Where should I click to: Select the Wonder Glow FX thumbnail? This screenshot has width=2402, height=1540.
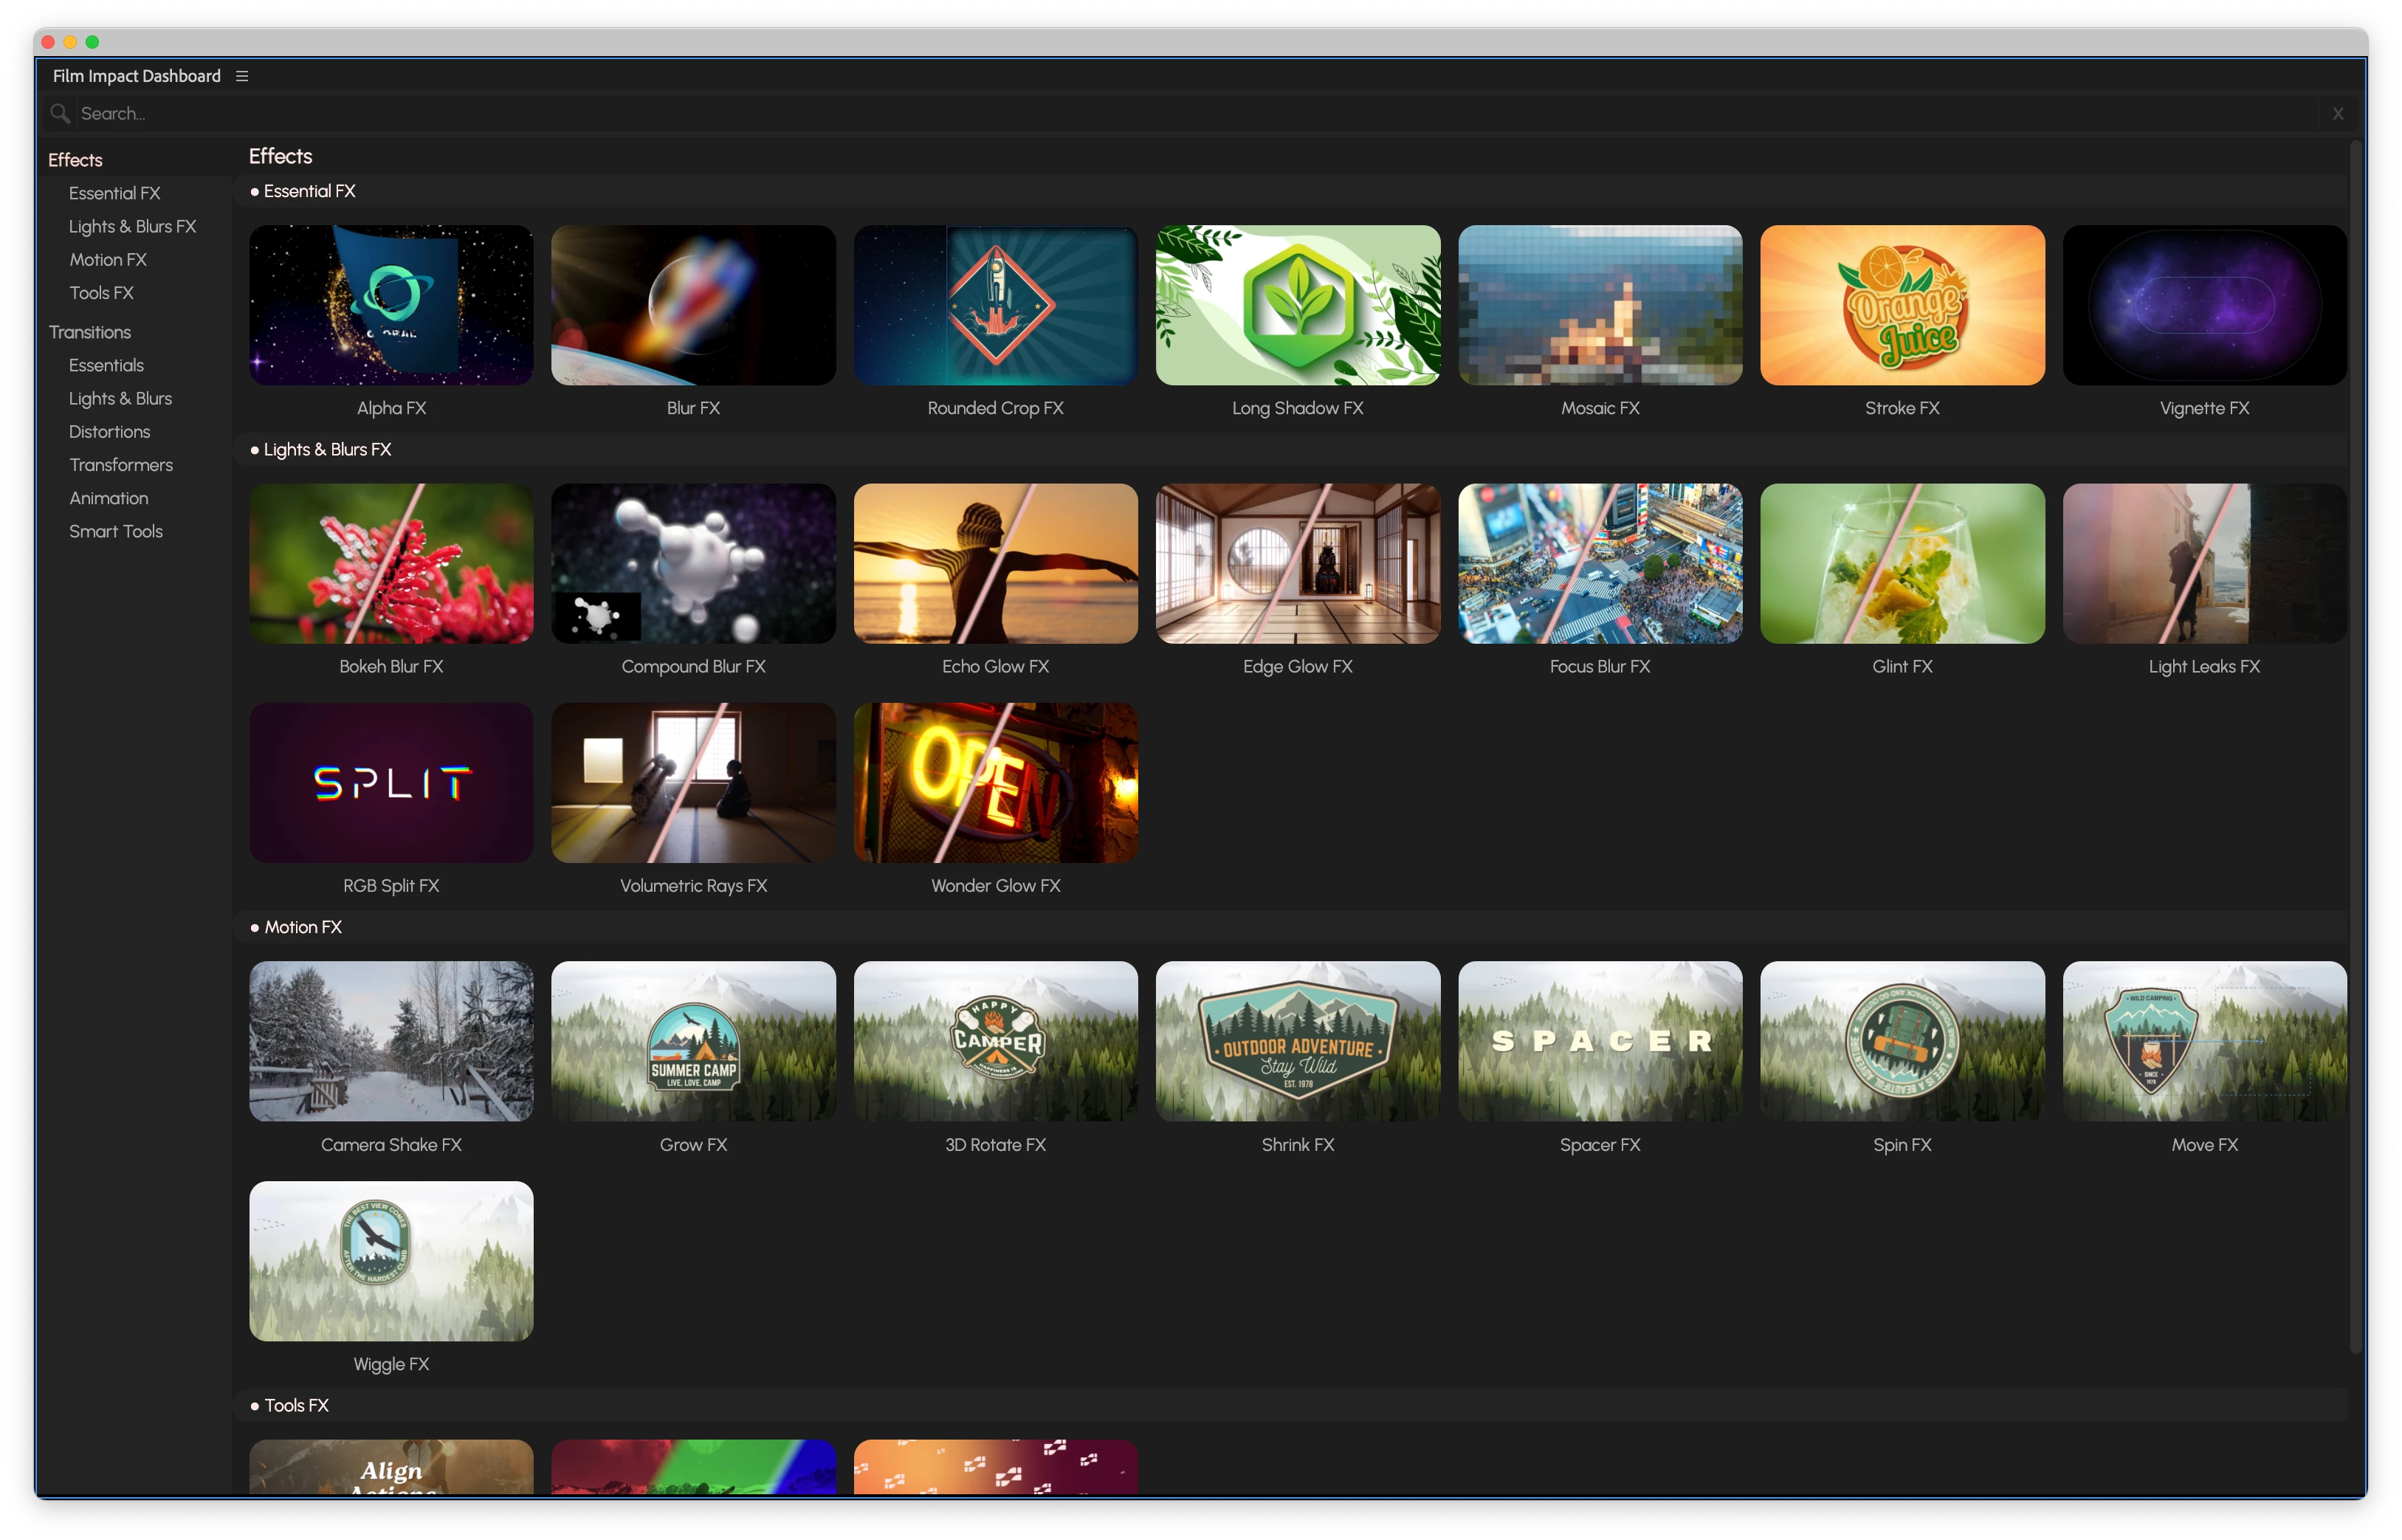pos(994,783)
